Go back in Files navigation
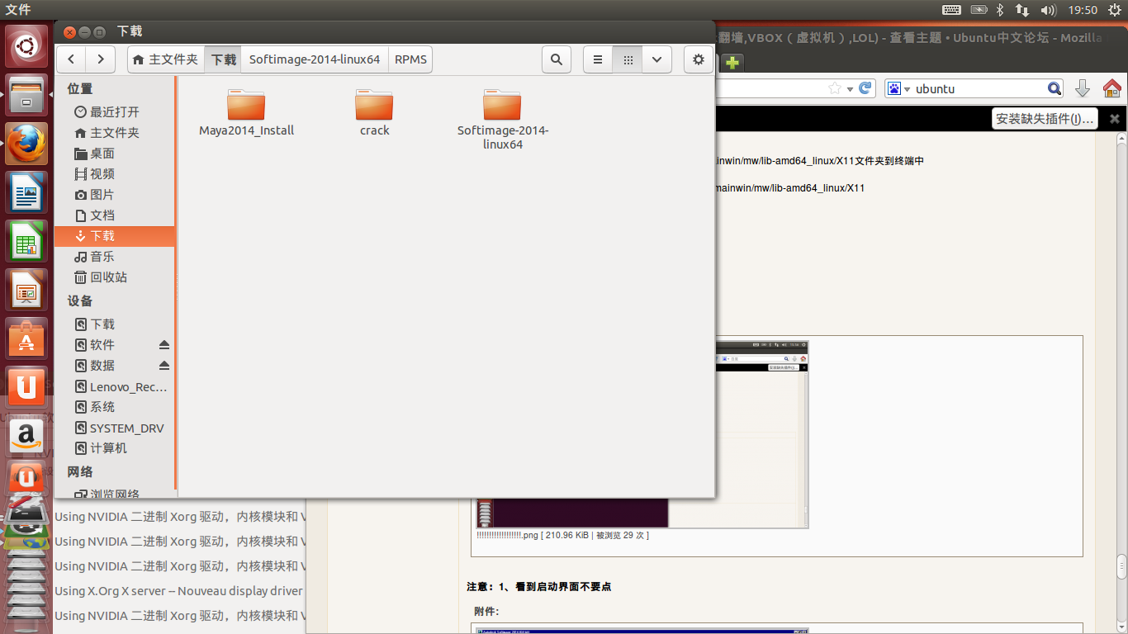 [x=72, y=59]
